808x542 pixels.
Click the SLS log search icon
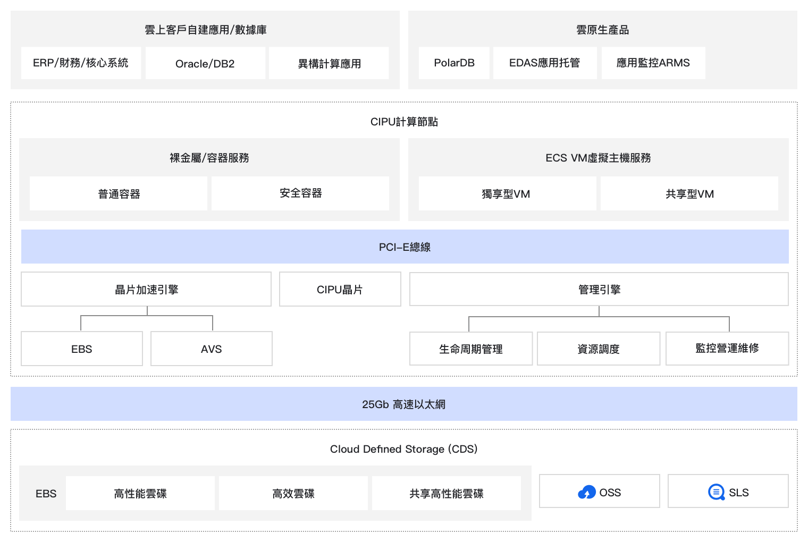(717, 492)
